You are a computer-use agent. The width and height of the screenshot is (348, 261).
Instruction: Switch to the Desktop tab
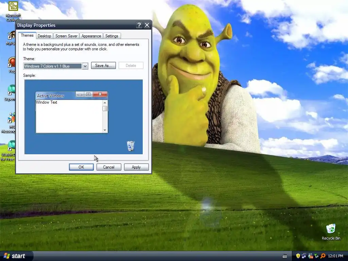(45, 36)
